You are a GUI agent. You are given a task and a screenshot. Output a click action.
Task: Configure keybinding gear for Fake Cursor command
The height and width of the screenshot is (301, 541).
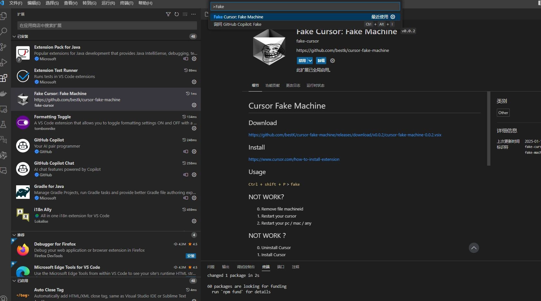point(393,17)
